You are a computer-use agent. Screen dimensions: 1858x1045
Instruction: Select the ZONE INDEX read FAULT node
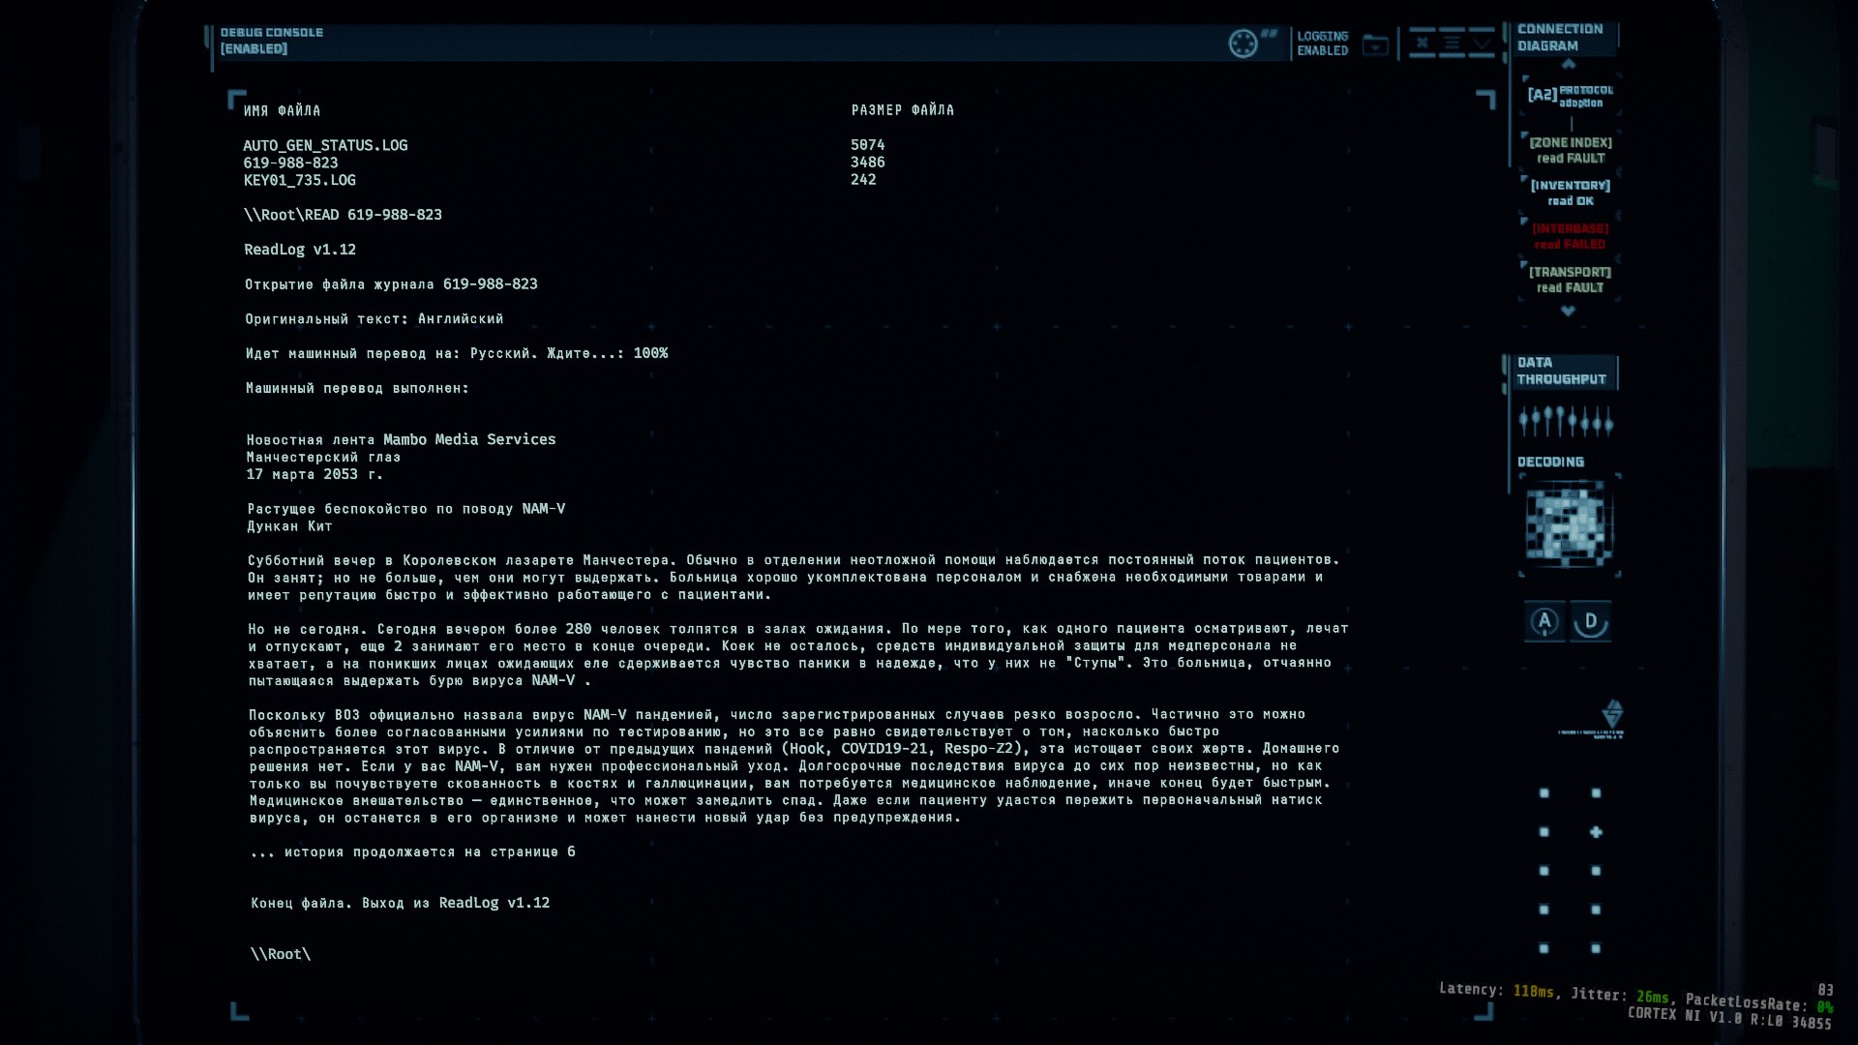1570,150
